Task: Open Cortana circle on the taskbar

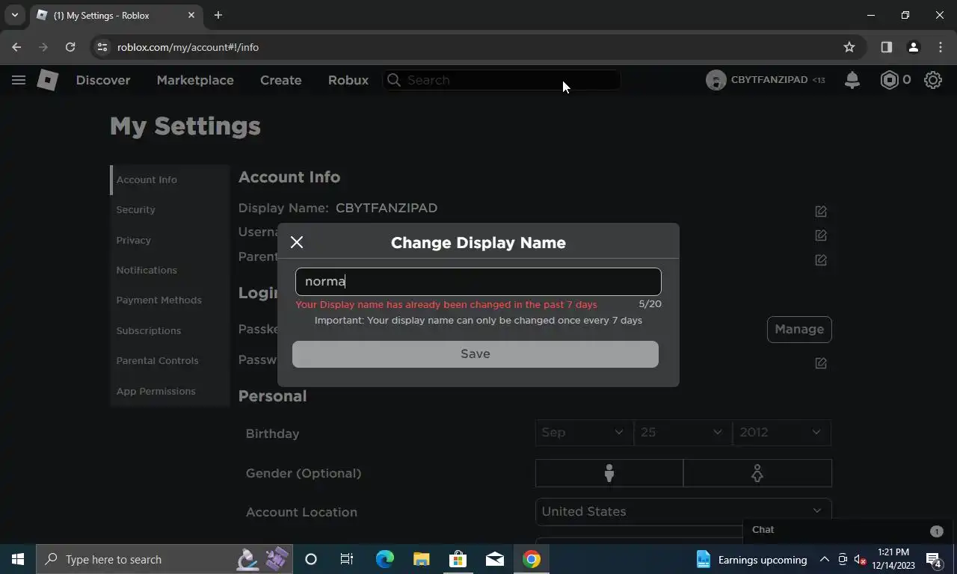Action: pos(311,559)
